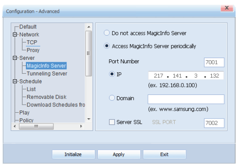Click the tree scroll right arrow

pyautogui.click(x=81, y=126)
